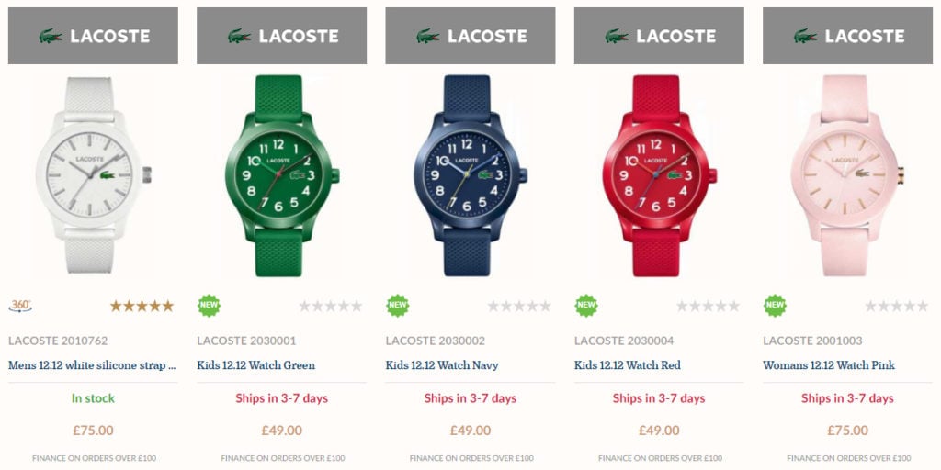Image resolution: width=941 pixels, height=470 pixels.
Task: Click the grey star rating of pink watch
Action: tap(897, 307)
